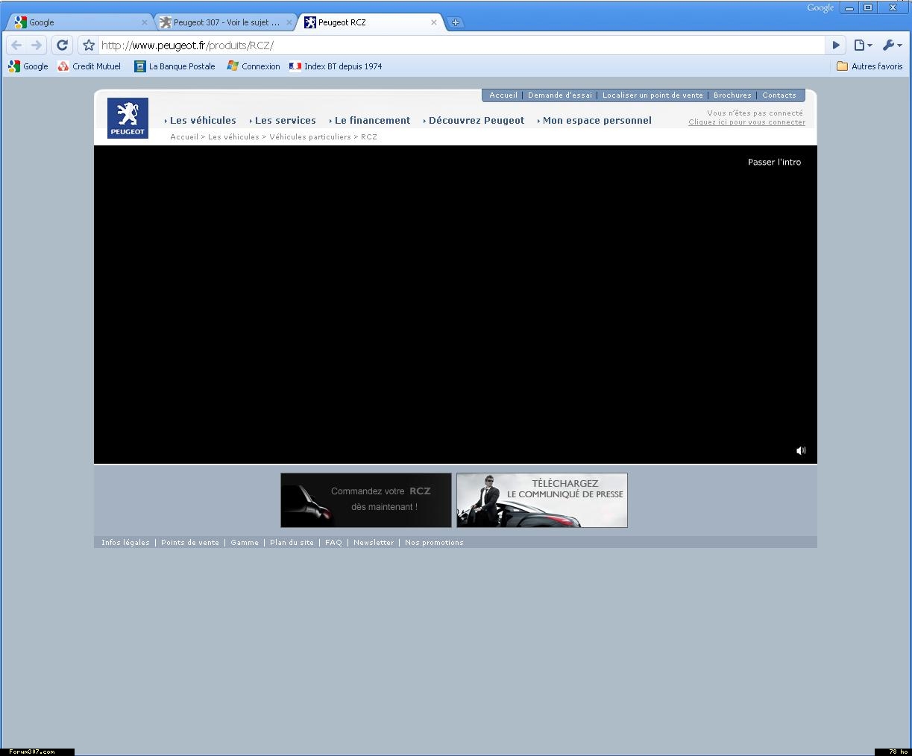Bookmark this page with the star icon
The width and height of the screenshot is (912, 756).
[89, 45]
